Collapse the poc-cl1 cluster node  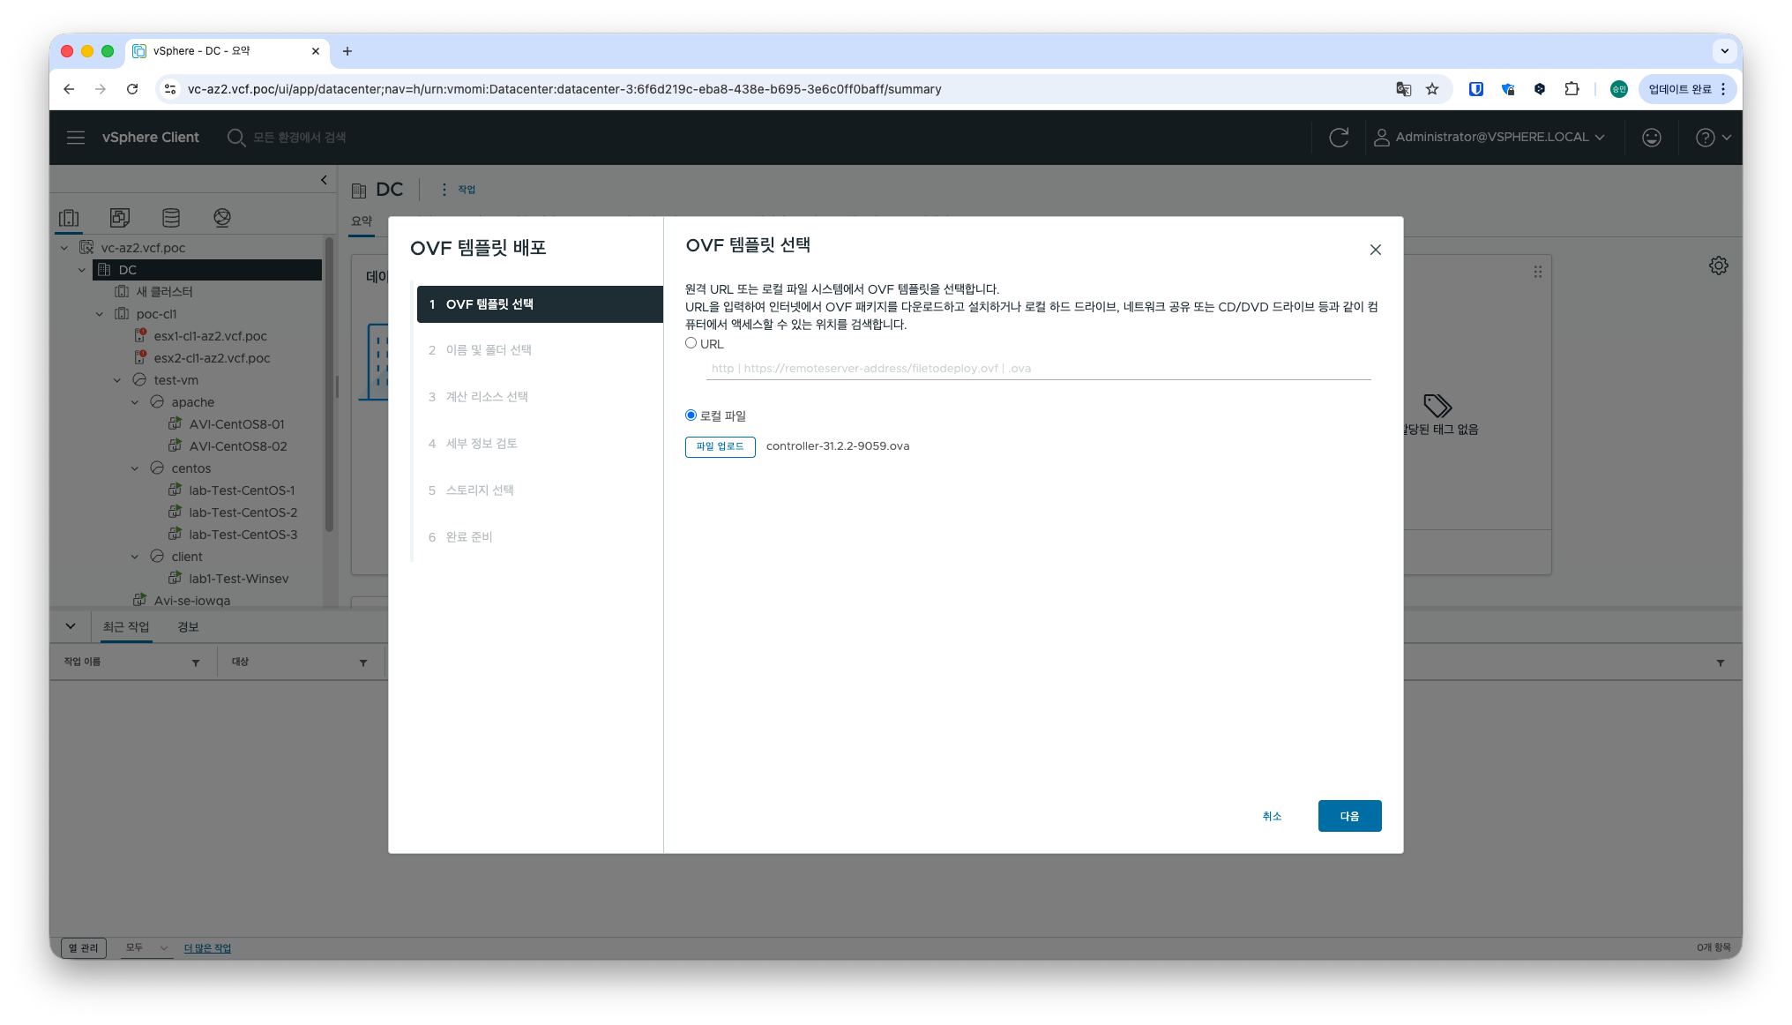[x=100, y=314]
